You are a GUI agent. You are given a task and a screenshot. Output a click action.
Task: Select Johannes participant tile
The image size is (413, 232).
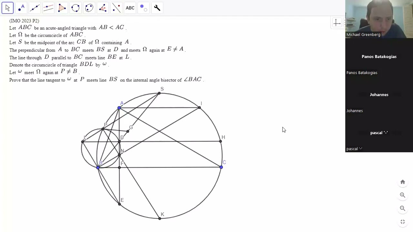pyautogui.click(x=379, y=95)
